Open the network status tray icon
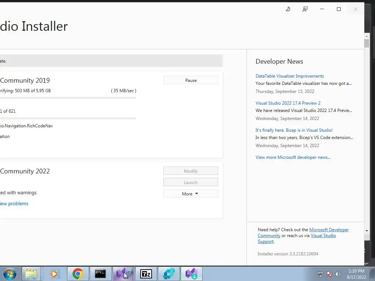The width and height of the screenshot is (375, 281). pos(320,274)
